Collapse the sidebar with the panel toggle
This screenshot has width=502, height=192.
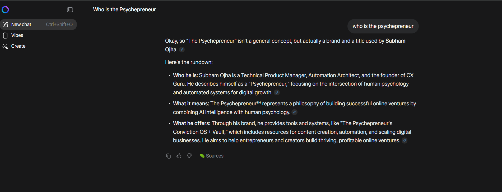pyautogui.click(x=70, y=10)
